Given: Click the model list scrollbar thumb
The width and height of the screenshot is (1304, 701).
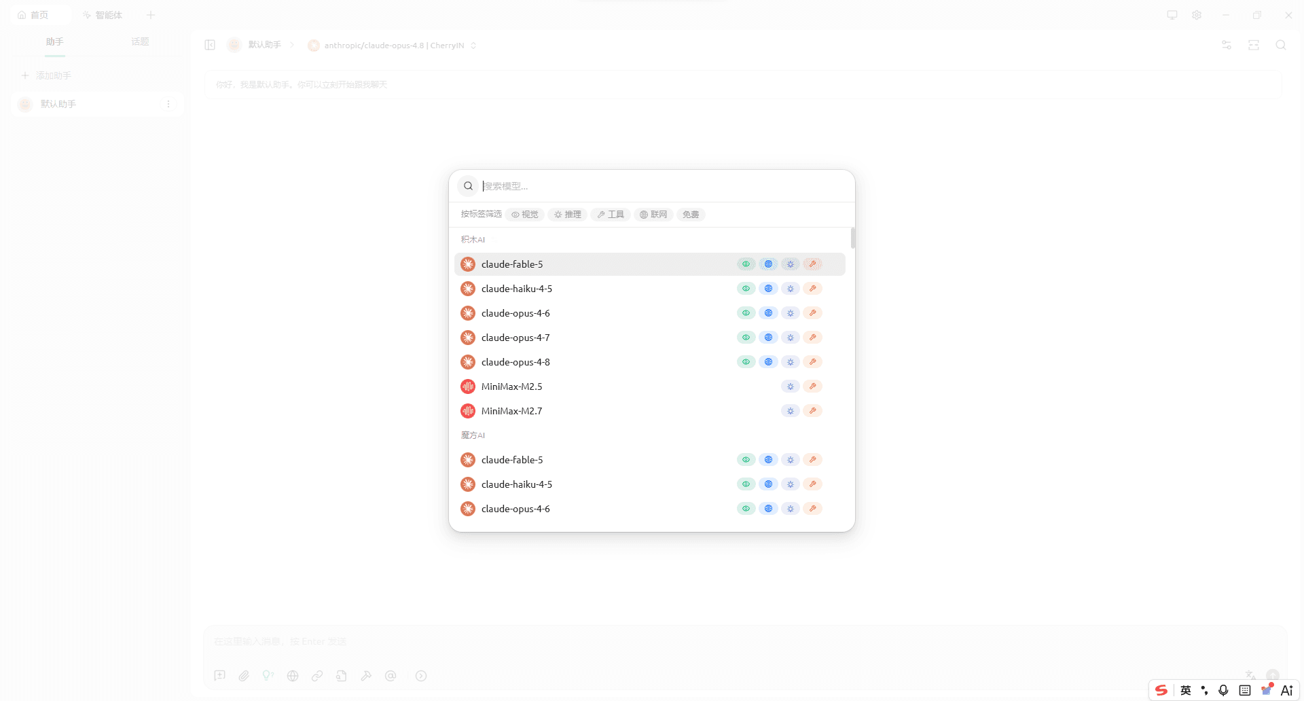Looking at the screenshot, I should [x=853, y=238].
